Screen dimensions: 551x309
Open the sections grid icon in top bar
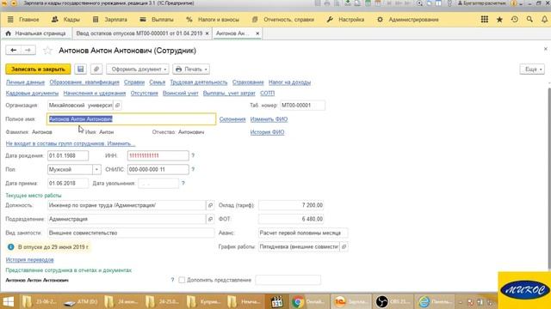[x=484, y=20]
